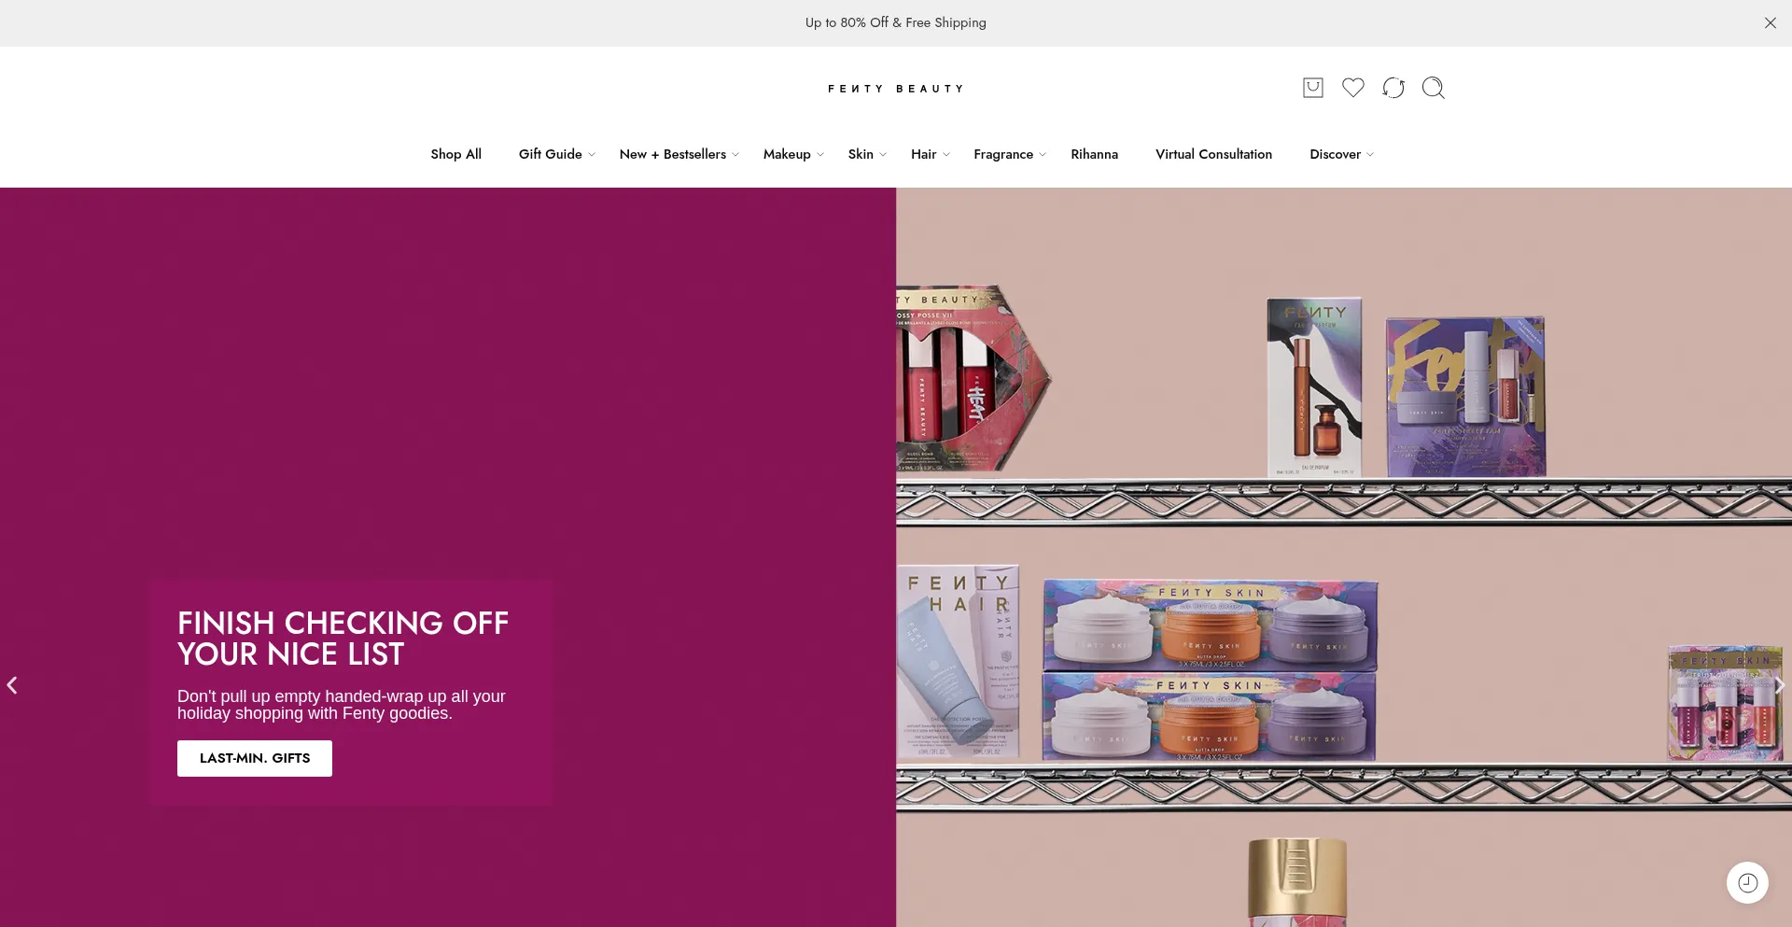1792x927 pixels.
Task: Expand the New + Bestsellers menu
Action: [679, 154]
